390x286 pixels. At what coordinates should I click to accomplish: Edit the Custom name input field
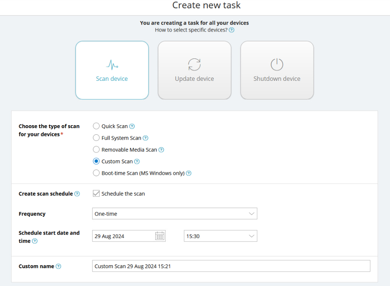[231, 266]
